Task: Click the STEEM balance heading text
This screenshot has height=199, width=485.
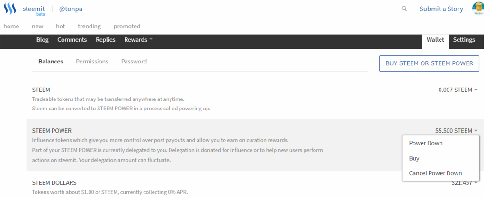Action: [41, 90]
